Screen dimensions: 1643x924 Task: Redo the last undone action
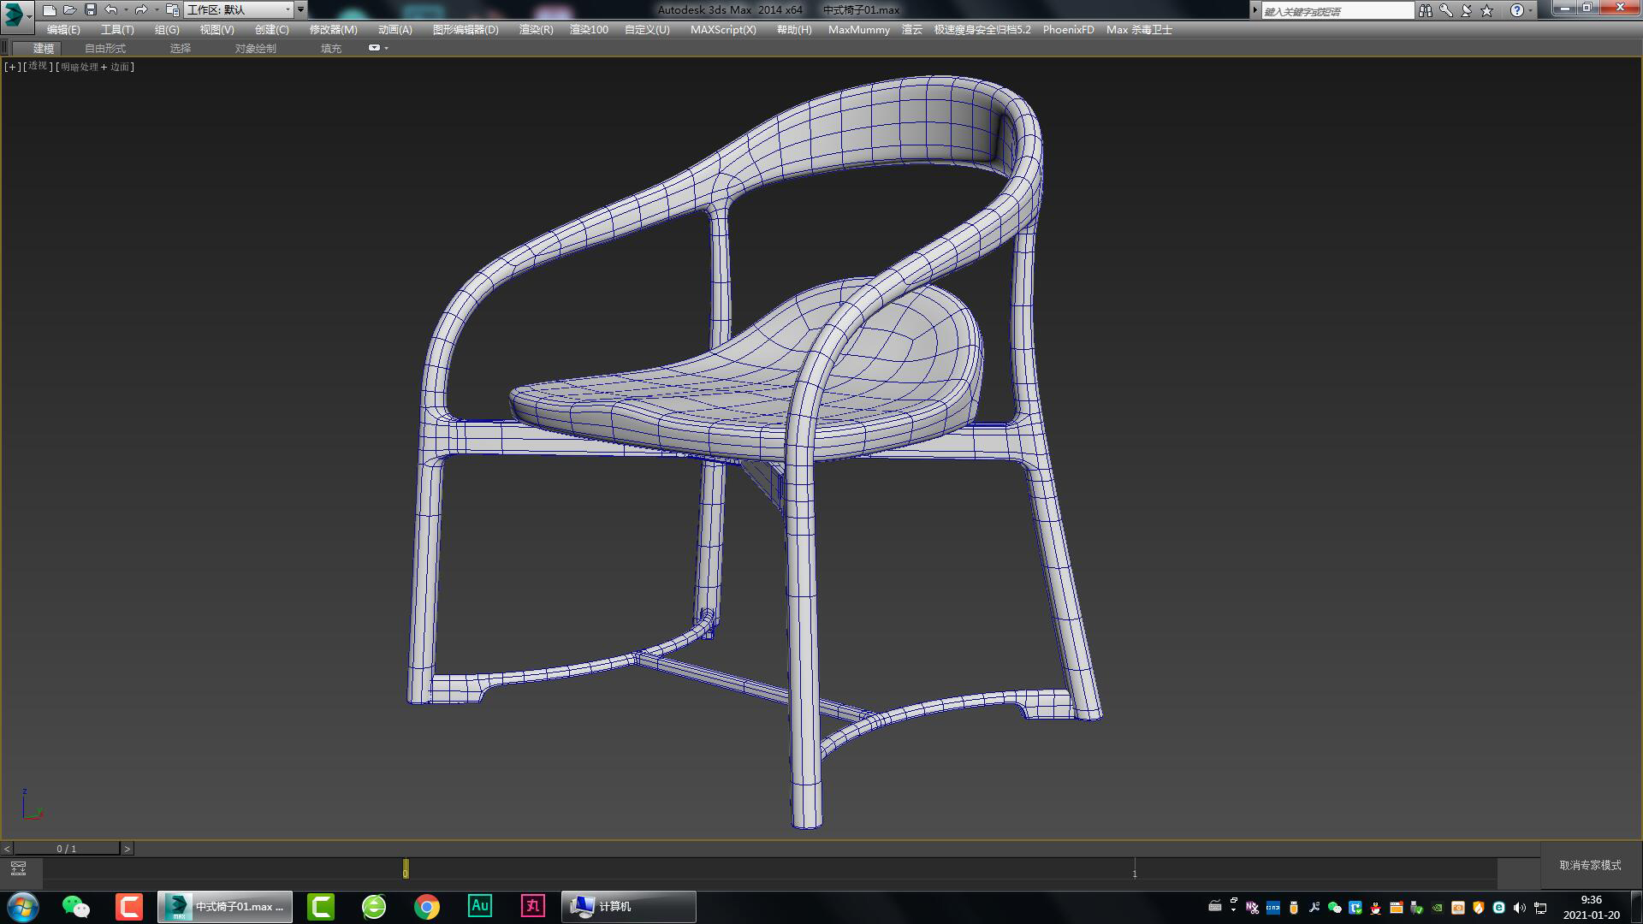[x=139, y=9]
